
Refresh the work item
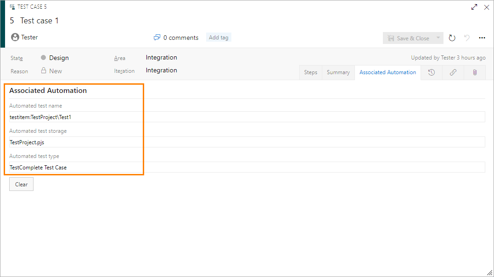tap(452, 38)
